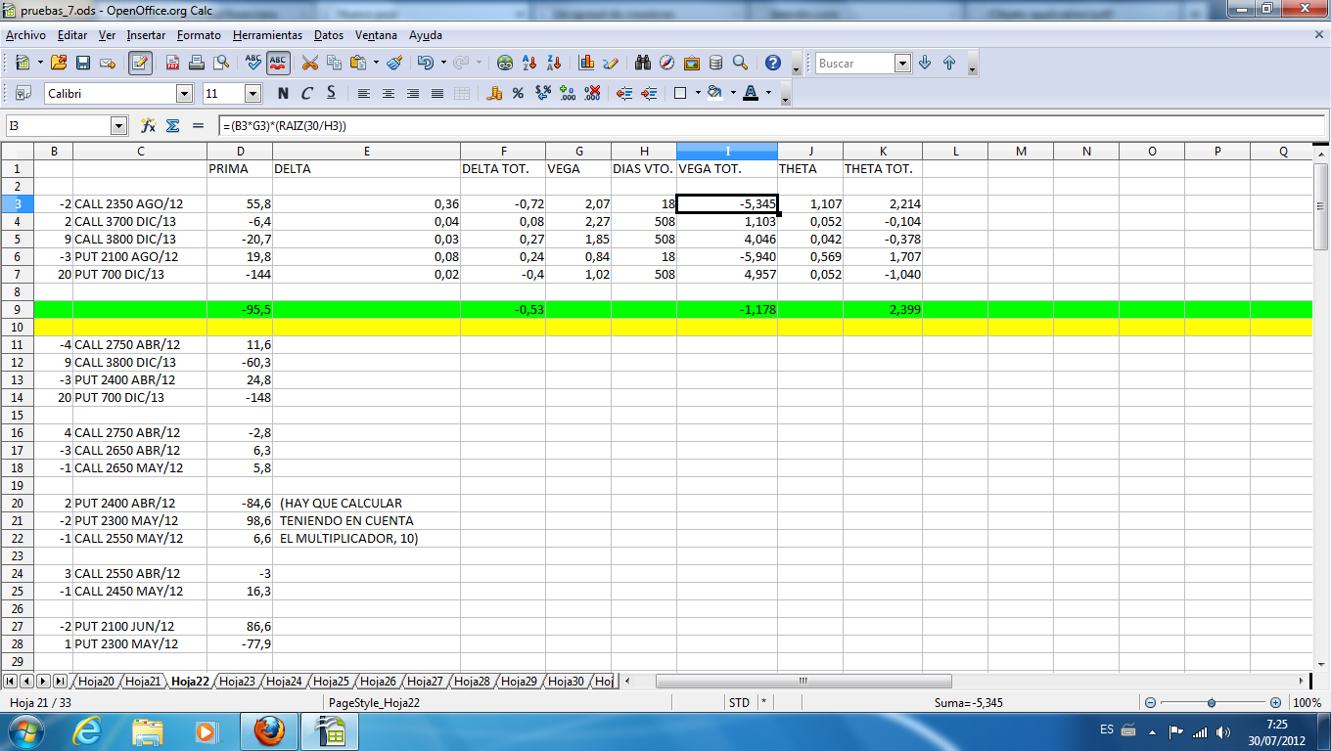Click the Sum sigma icon
Image resolution: width=1331 pixels, height=751 pixels.
point(173,126)
